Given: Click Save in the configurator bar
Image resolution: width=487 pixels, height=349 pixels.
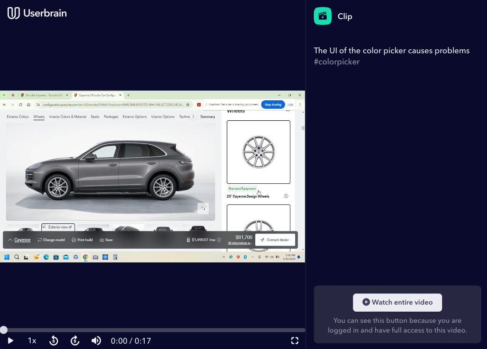Looking at the screenshot, I should (106, 240).
